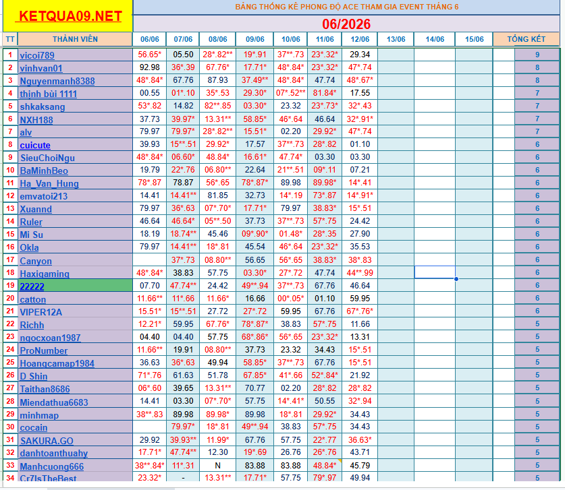This screenshot has width=565, height=490.
Task: Open member link D_Shin
Action: 34,376
